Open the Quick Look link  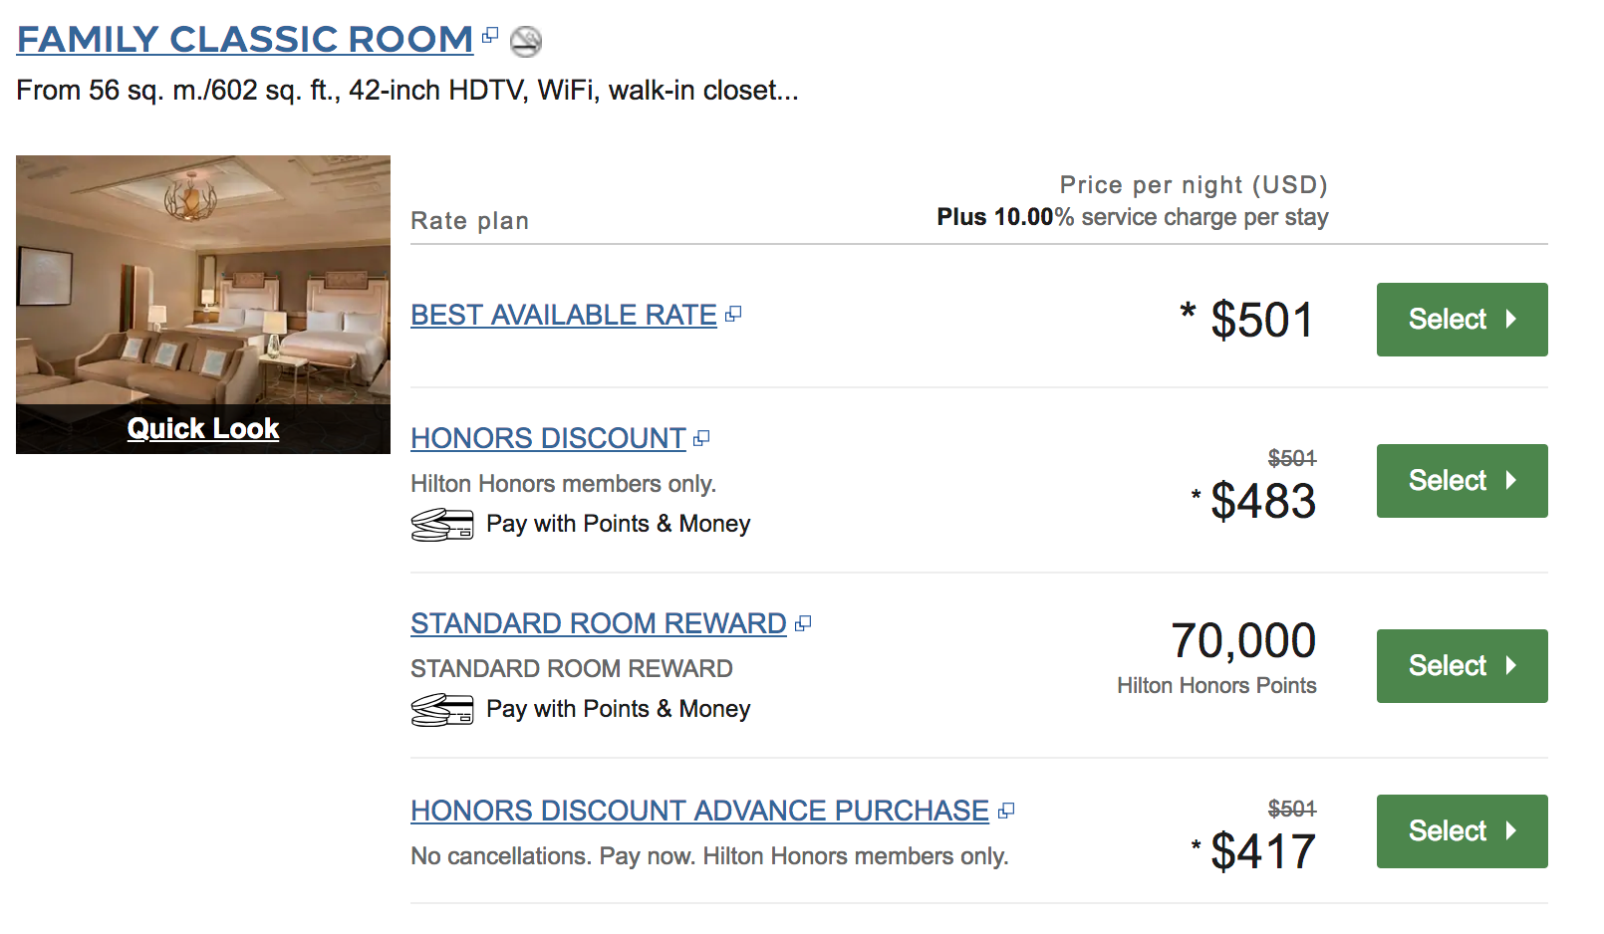pyautogui.click(x=202, y=428)
